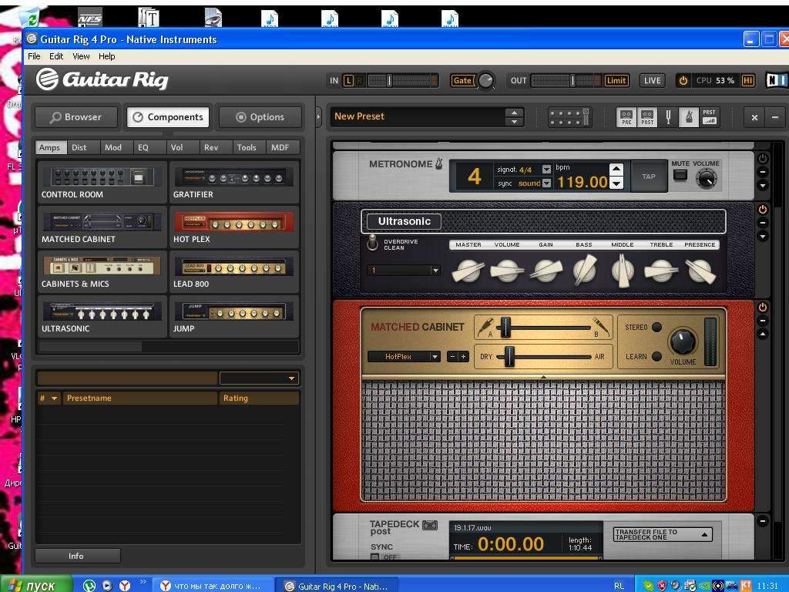The width and height of the screenshot is (789, 592).
Task: Toggle the main engine power button near CPU
Action: [683, 80]
